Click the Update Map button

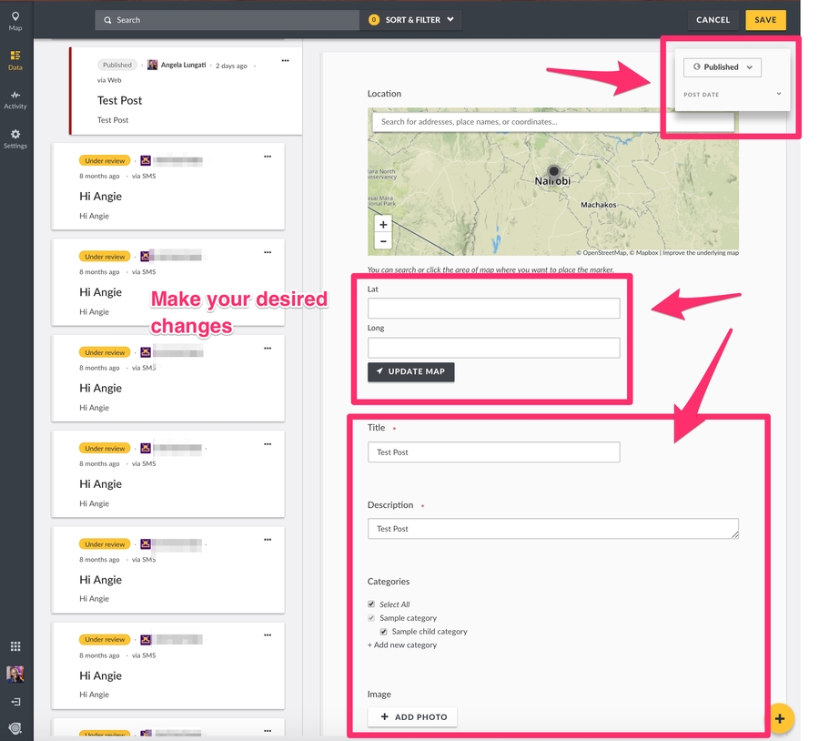[411, 371]
